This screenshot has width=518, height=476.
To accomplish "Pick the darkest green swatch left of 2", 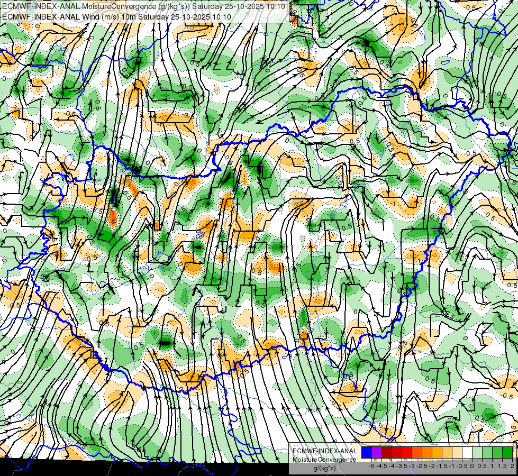I will point(507,453).
